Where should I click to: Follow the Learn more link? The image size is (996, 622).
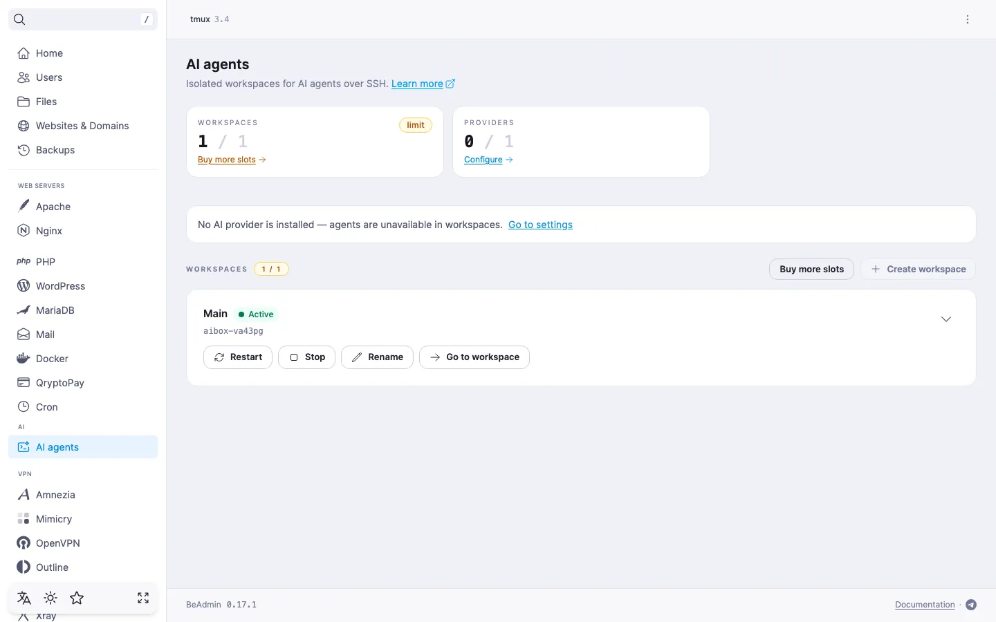click(423, 84)
